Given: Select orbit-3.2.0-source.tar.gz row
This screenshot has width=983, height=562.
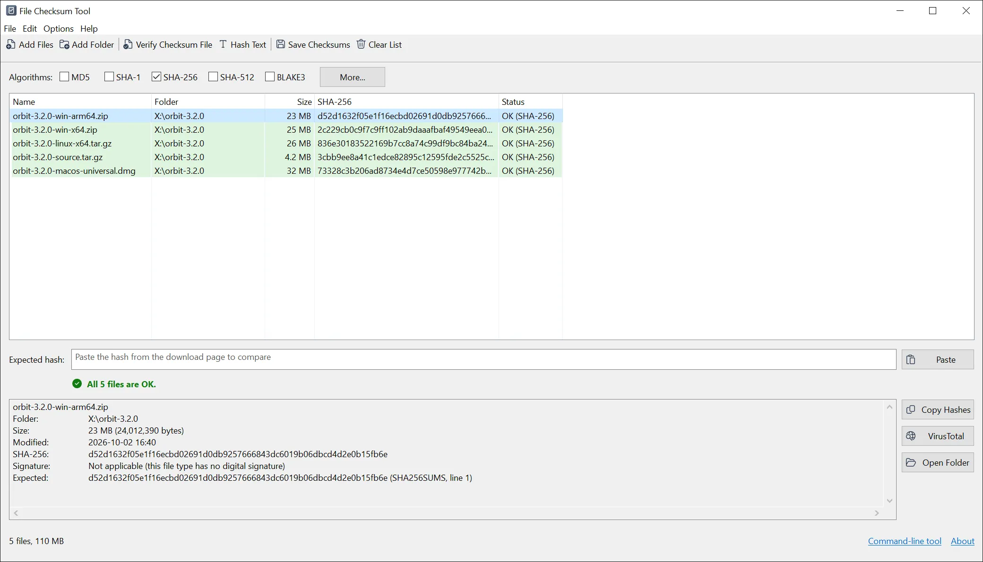Looking at the screenshot, I should [286, 157].
